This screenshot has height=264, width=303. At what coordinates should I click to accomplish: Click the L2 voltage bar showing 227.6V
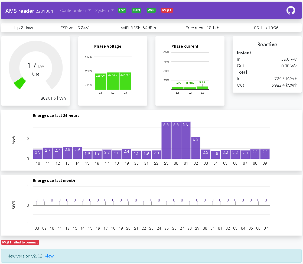113,80
